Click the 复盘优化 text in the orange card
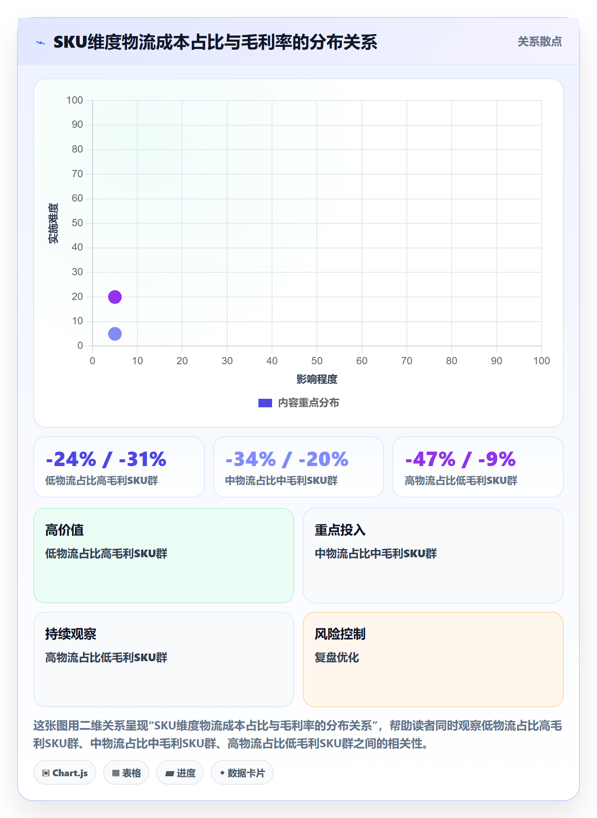This screenshot has width=597, height=818. (337, 657)
